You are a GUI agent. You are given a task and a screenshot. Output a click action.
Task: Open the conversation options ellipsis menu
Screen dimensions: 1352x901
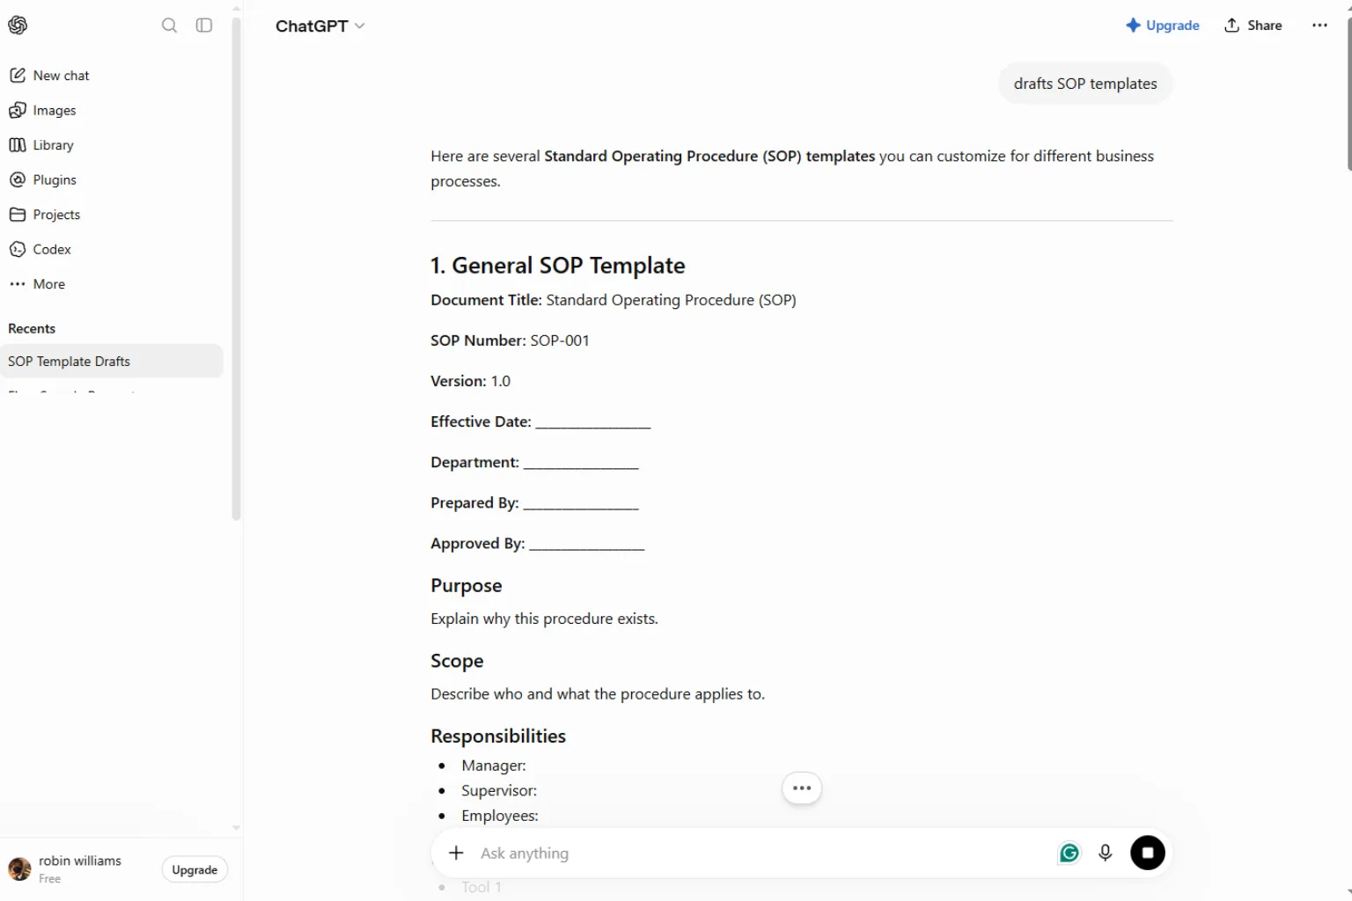click(1319, 26)
